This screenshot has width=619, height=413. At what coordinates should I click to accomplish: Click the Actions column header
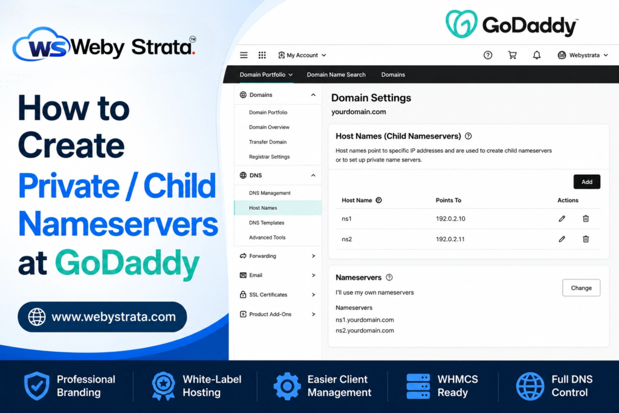(x=568, y=200)
